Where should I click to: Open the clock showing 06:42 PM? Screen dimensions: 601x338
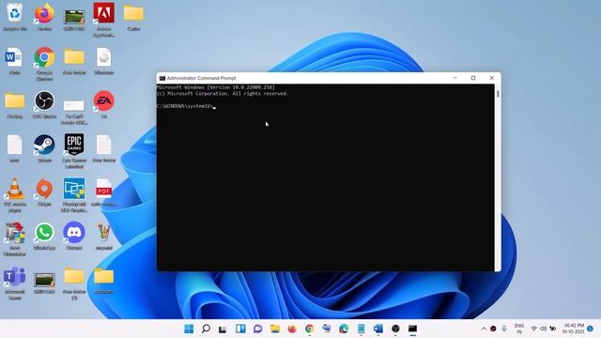pyautogui.click(x=574, y=329)
